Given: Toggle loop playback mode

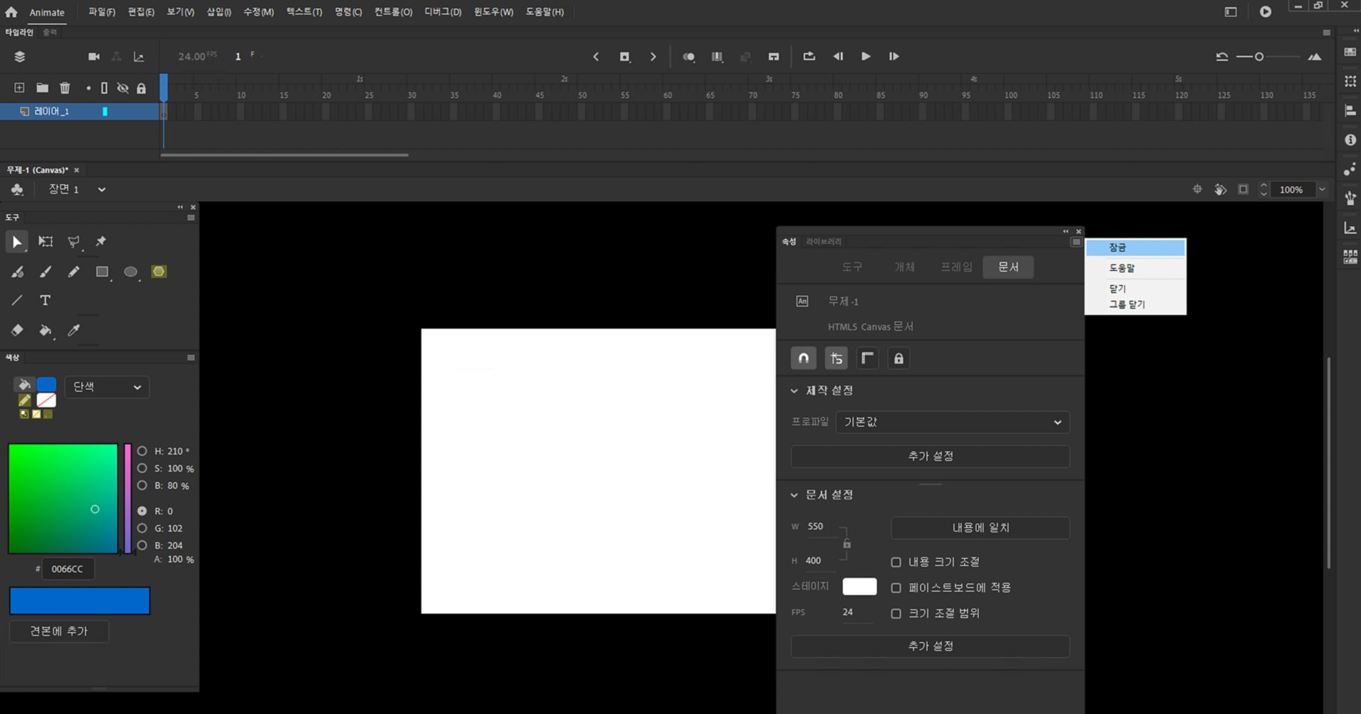Looking at the screenshot, I should [808, 56].
